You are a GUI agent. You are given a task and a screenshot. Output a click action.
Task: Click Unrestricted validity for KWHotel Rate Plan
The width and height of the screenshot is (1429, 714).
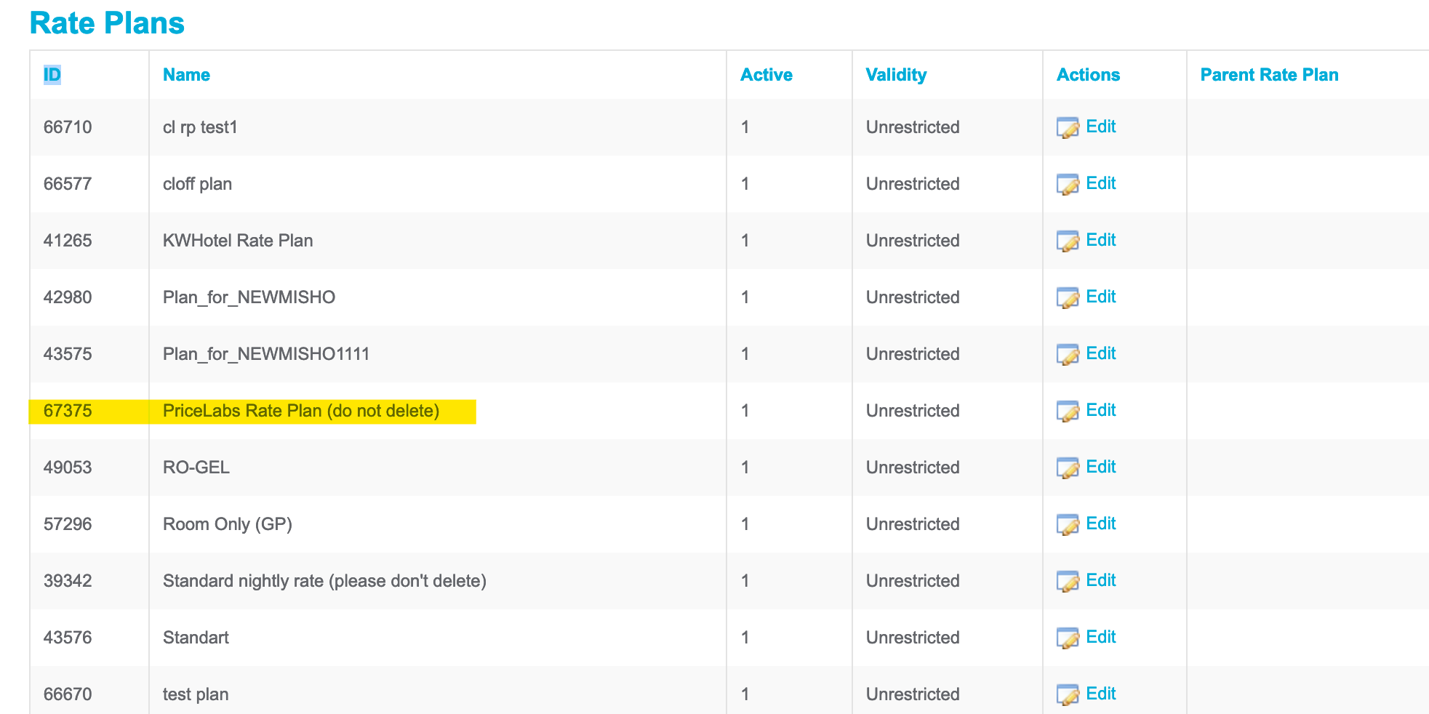913,241
